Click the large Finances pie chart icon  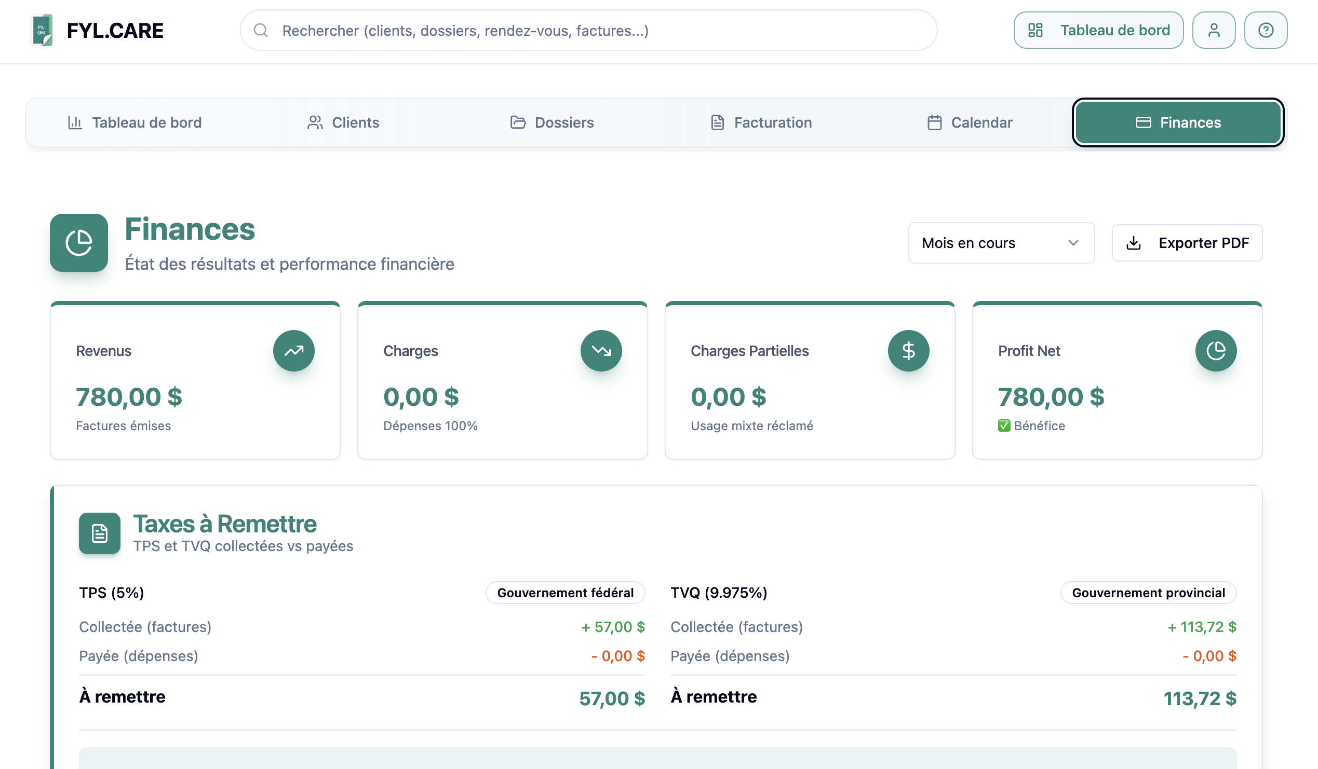point(79,242)
